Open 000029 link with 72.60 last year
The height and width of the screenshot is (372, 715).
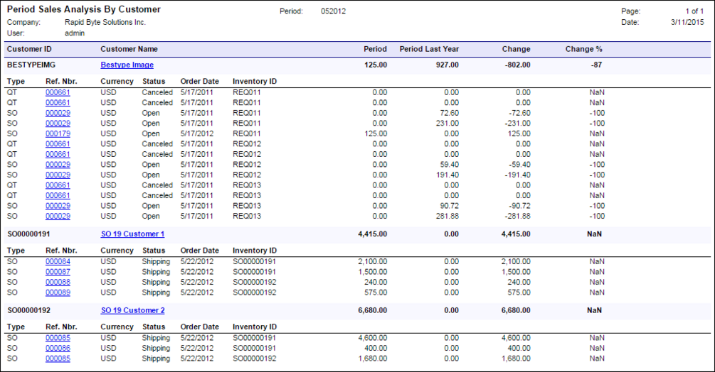(58, 114)
